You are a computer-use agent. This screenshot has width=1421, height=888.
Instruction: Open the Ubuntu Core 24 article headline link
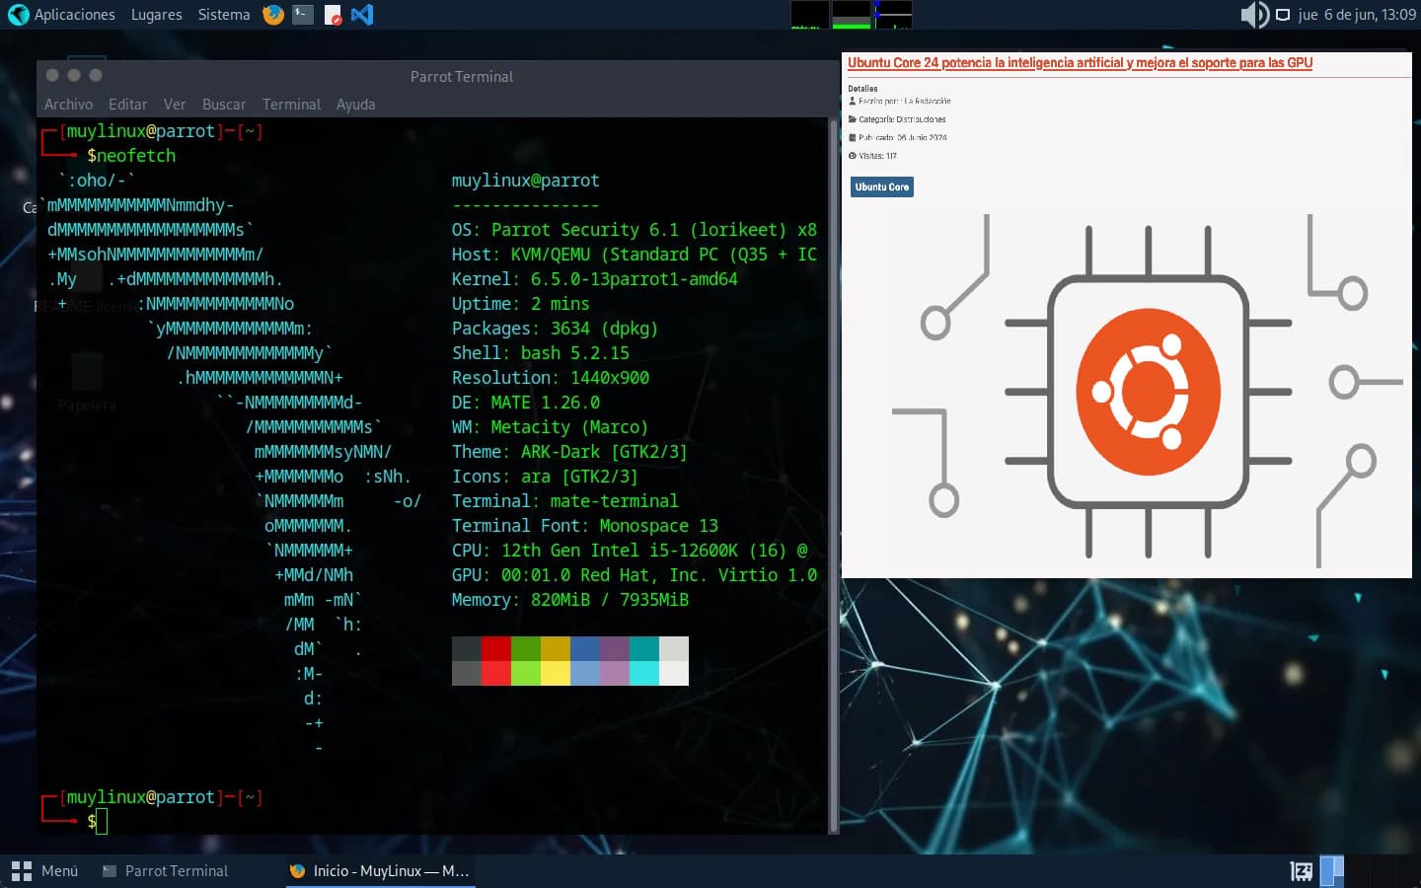[1080, 63]
